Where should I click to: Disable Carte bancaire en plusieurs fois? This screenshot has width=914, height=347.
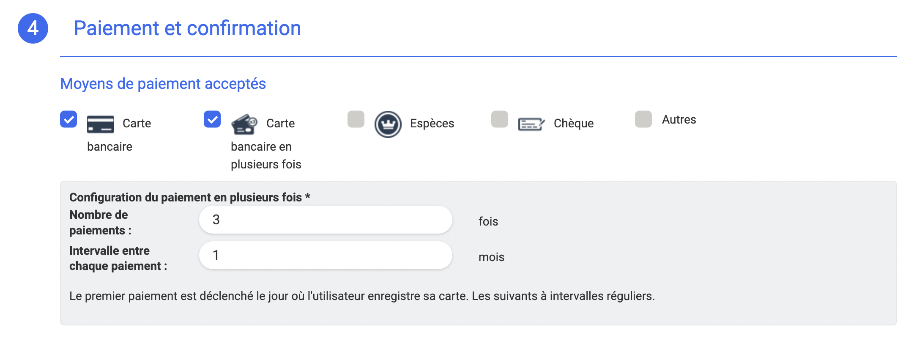pyautogui.click(x=212, y=120)
